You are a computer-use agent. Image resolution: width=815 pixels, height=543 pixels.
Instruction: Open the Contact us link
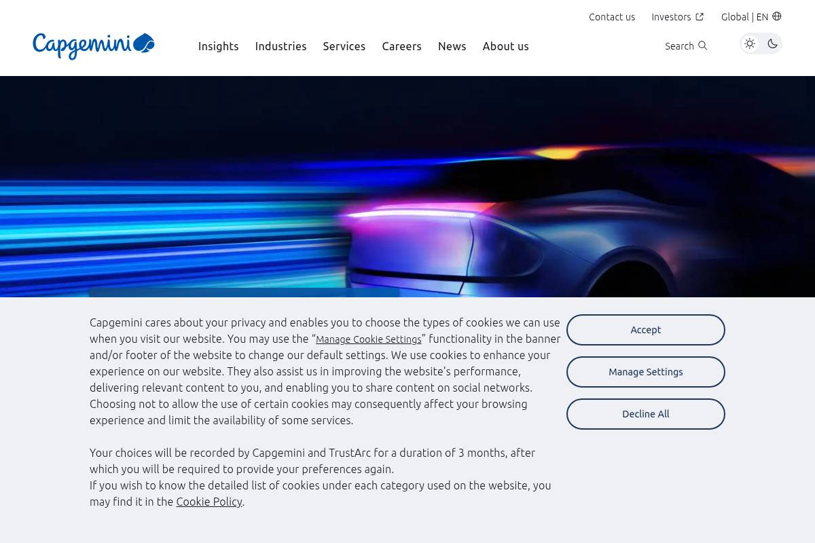(x=612, y=17)
